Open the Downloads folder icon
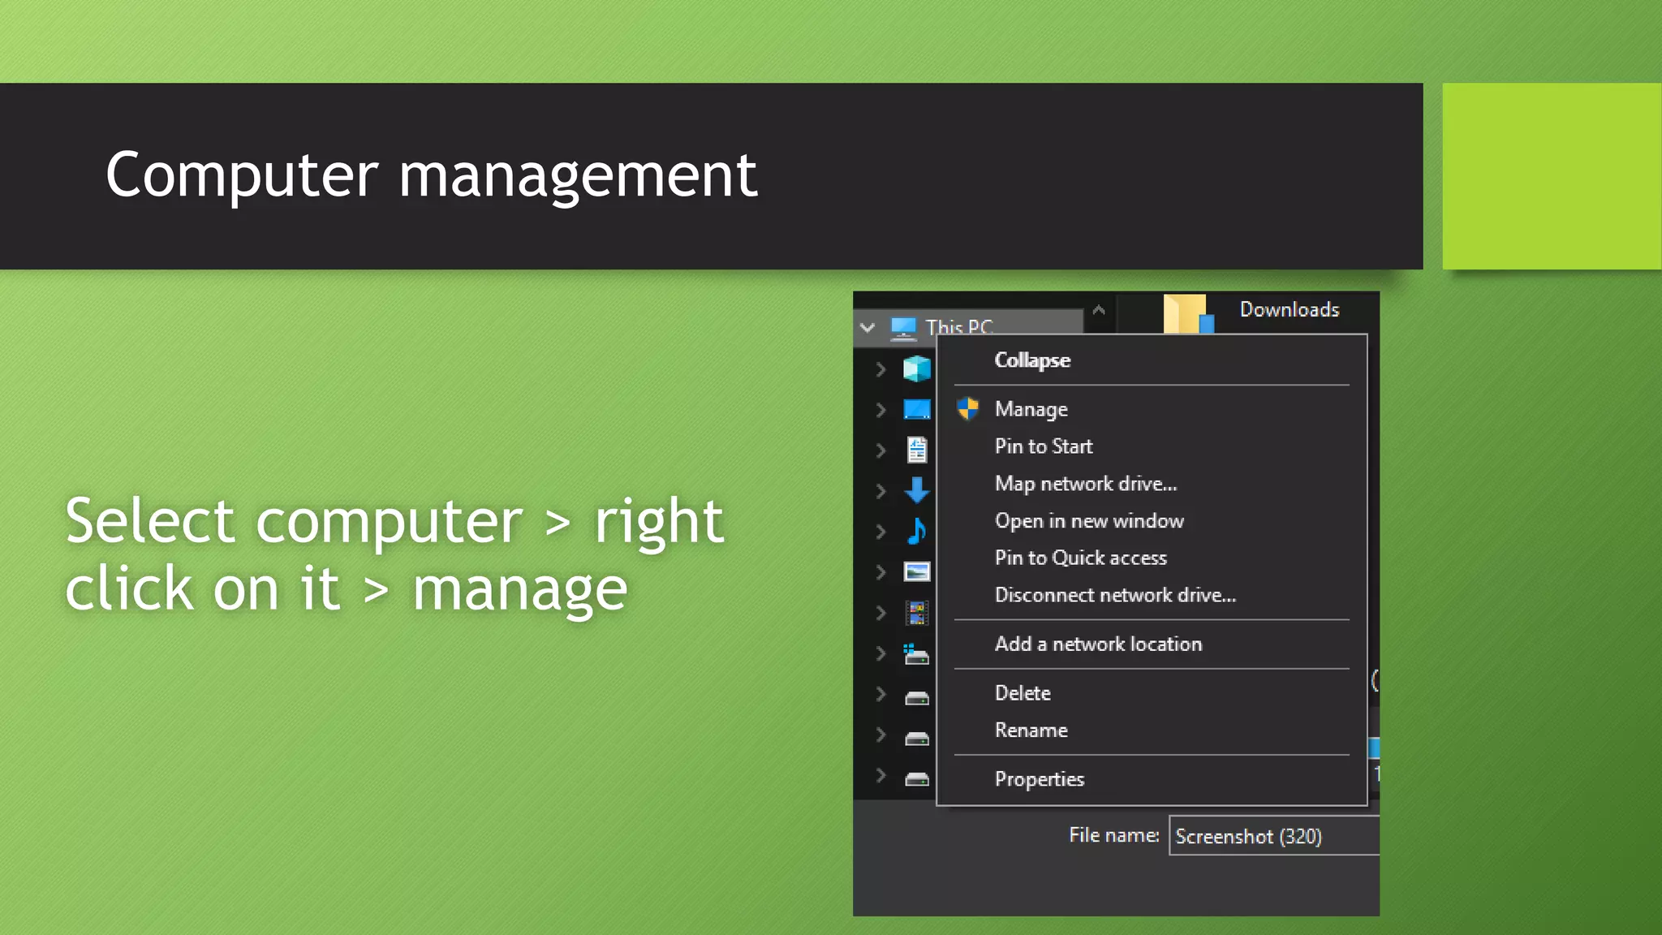The image size is (1662, 935). [1189, 313]
